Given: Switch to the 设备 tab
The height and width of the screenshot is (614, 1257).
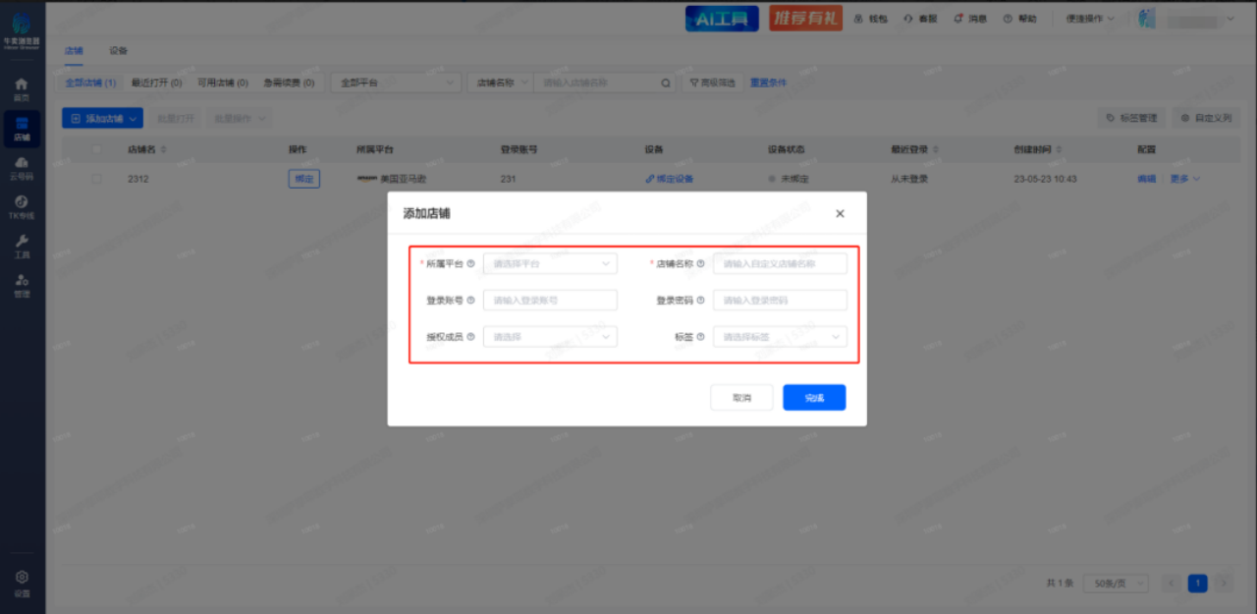Looking at the screenshot, I should tap(119, 51).
